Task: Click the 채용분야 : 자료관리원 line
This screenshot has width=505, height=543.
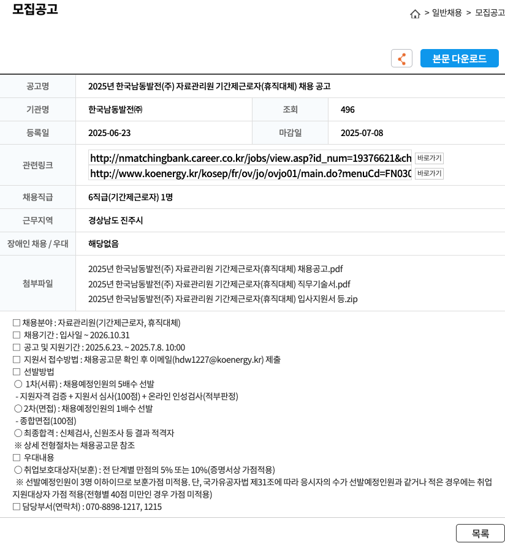Action: coord(97,323)
